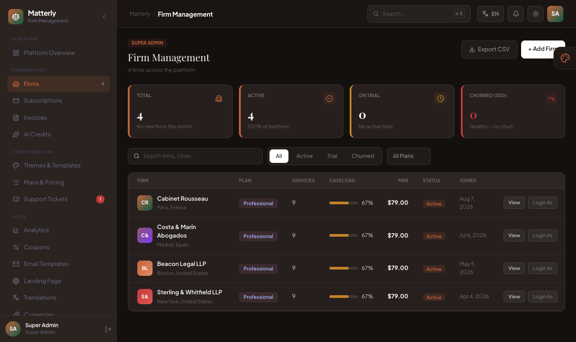
Task: Open Platform Overview in the sidebar
Action: [58, 53]
